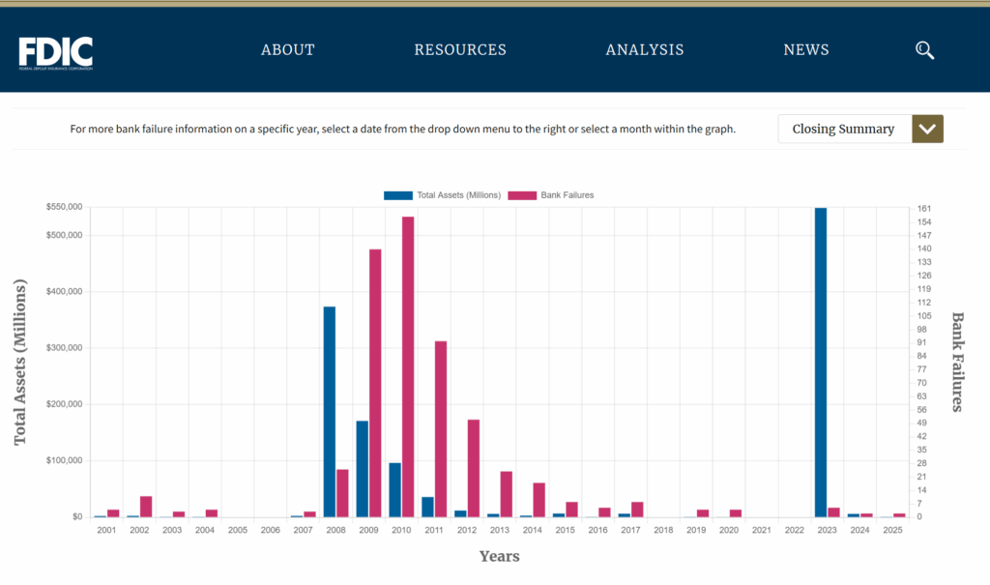Click the 2013 Bank Failures bar
The image size is (990, 585).
(507, 493)
